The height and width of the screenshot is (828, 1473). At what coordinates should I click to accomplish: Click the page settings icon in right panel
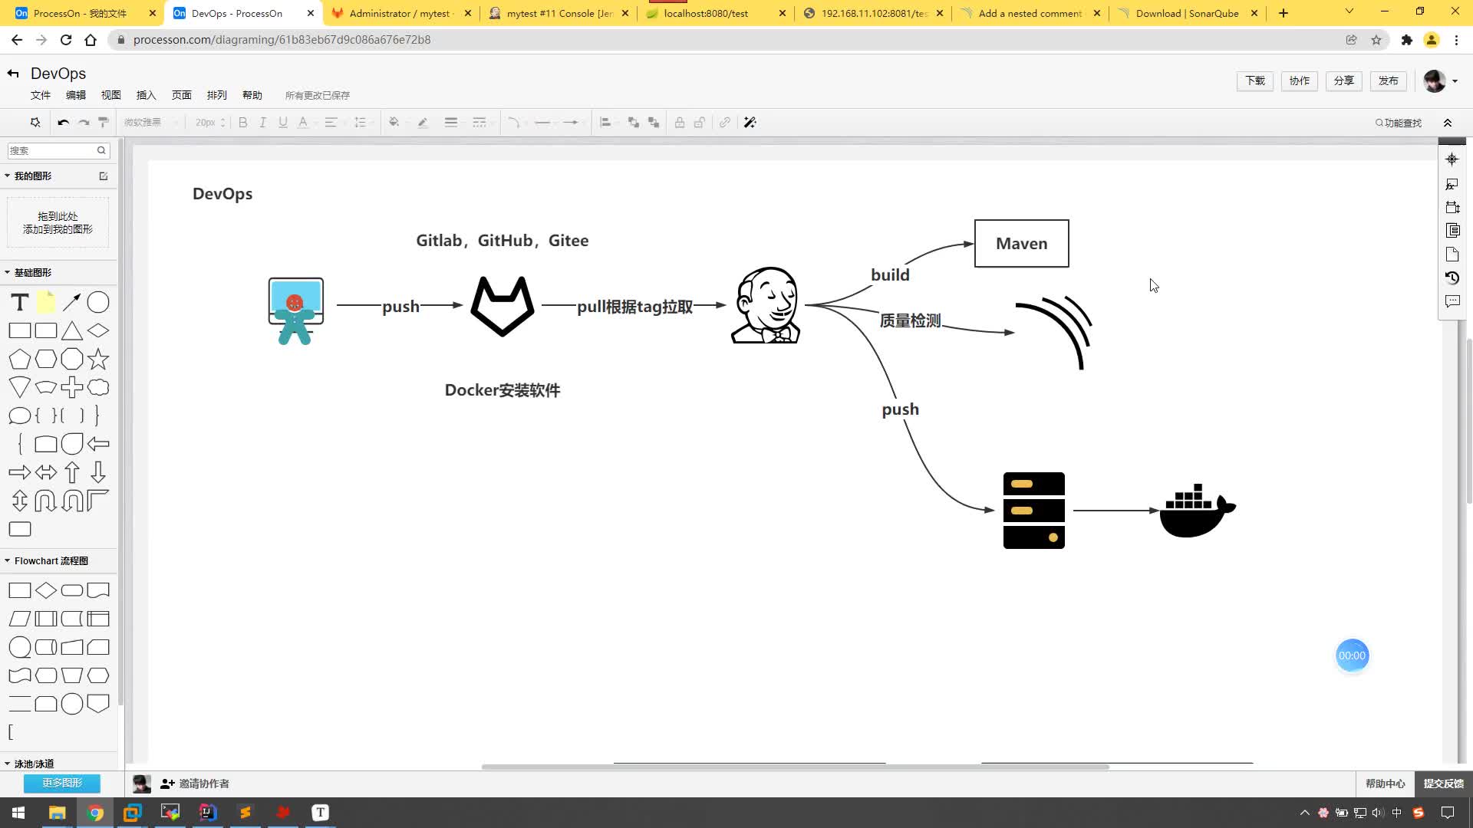tap(1452, 254)
